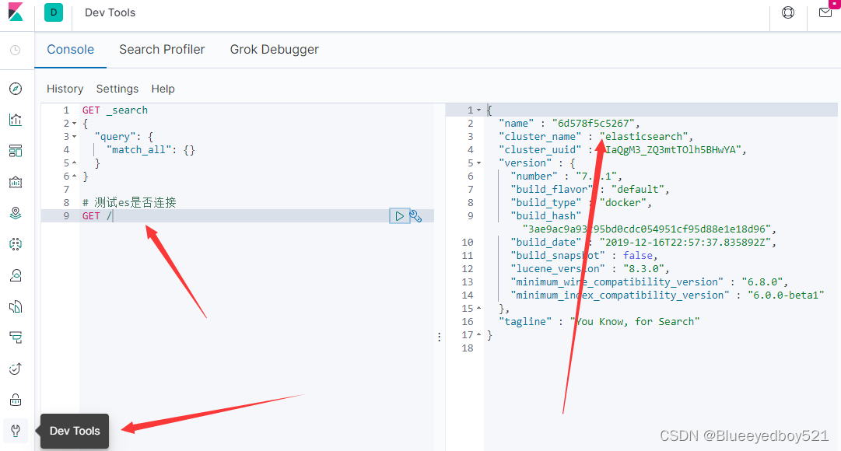Open request options wrench icon

(415, 216)
